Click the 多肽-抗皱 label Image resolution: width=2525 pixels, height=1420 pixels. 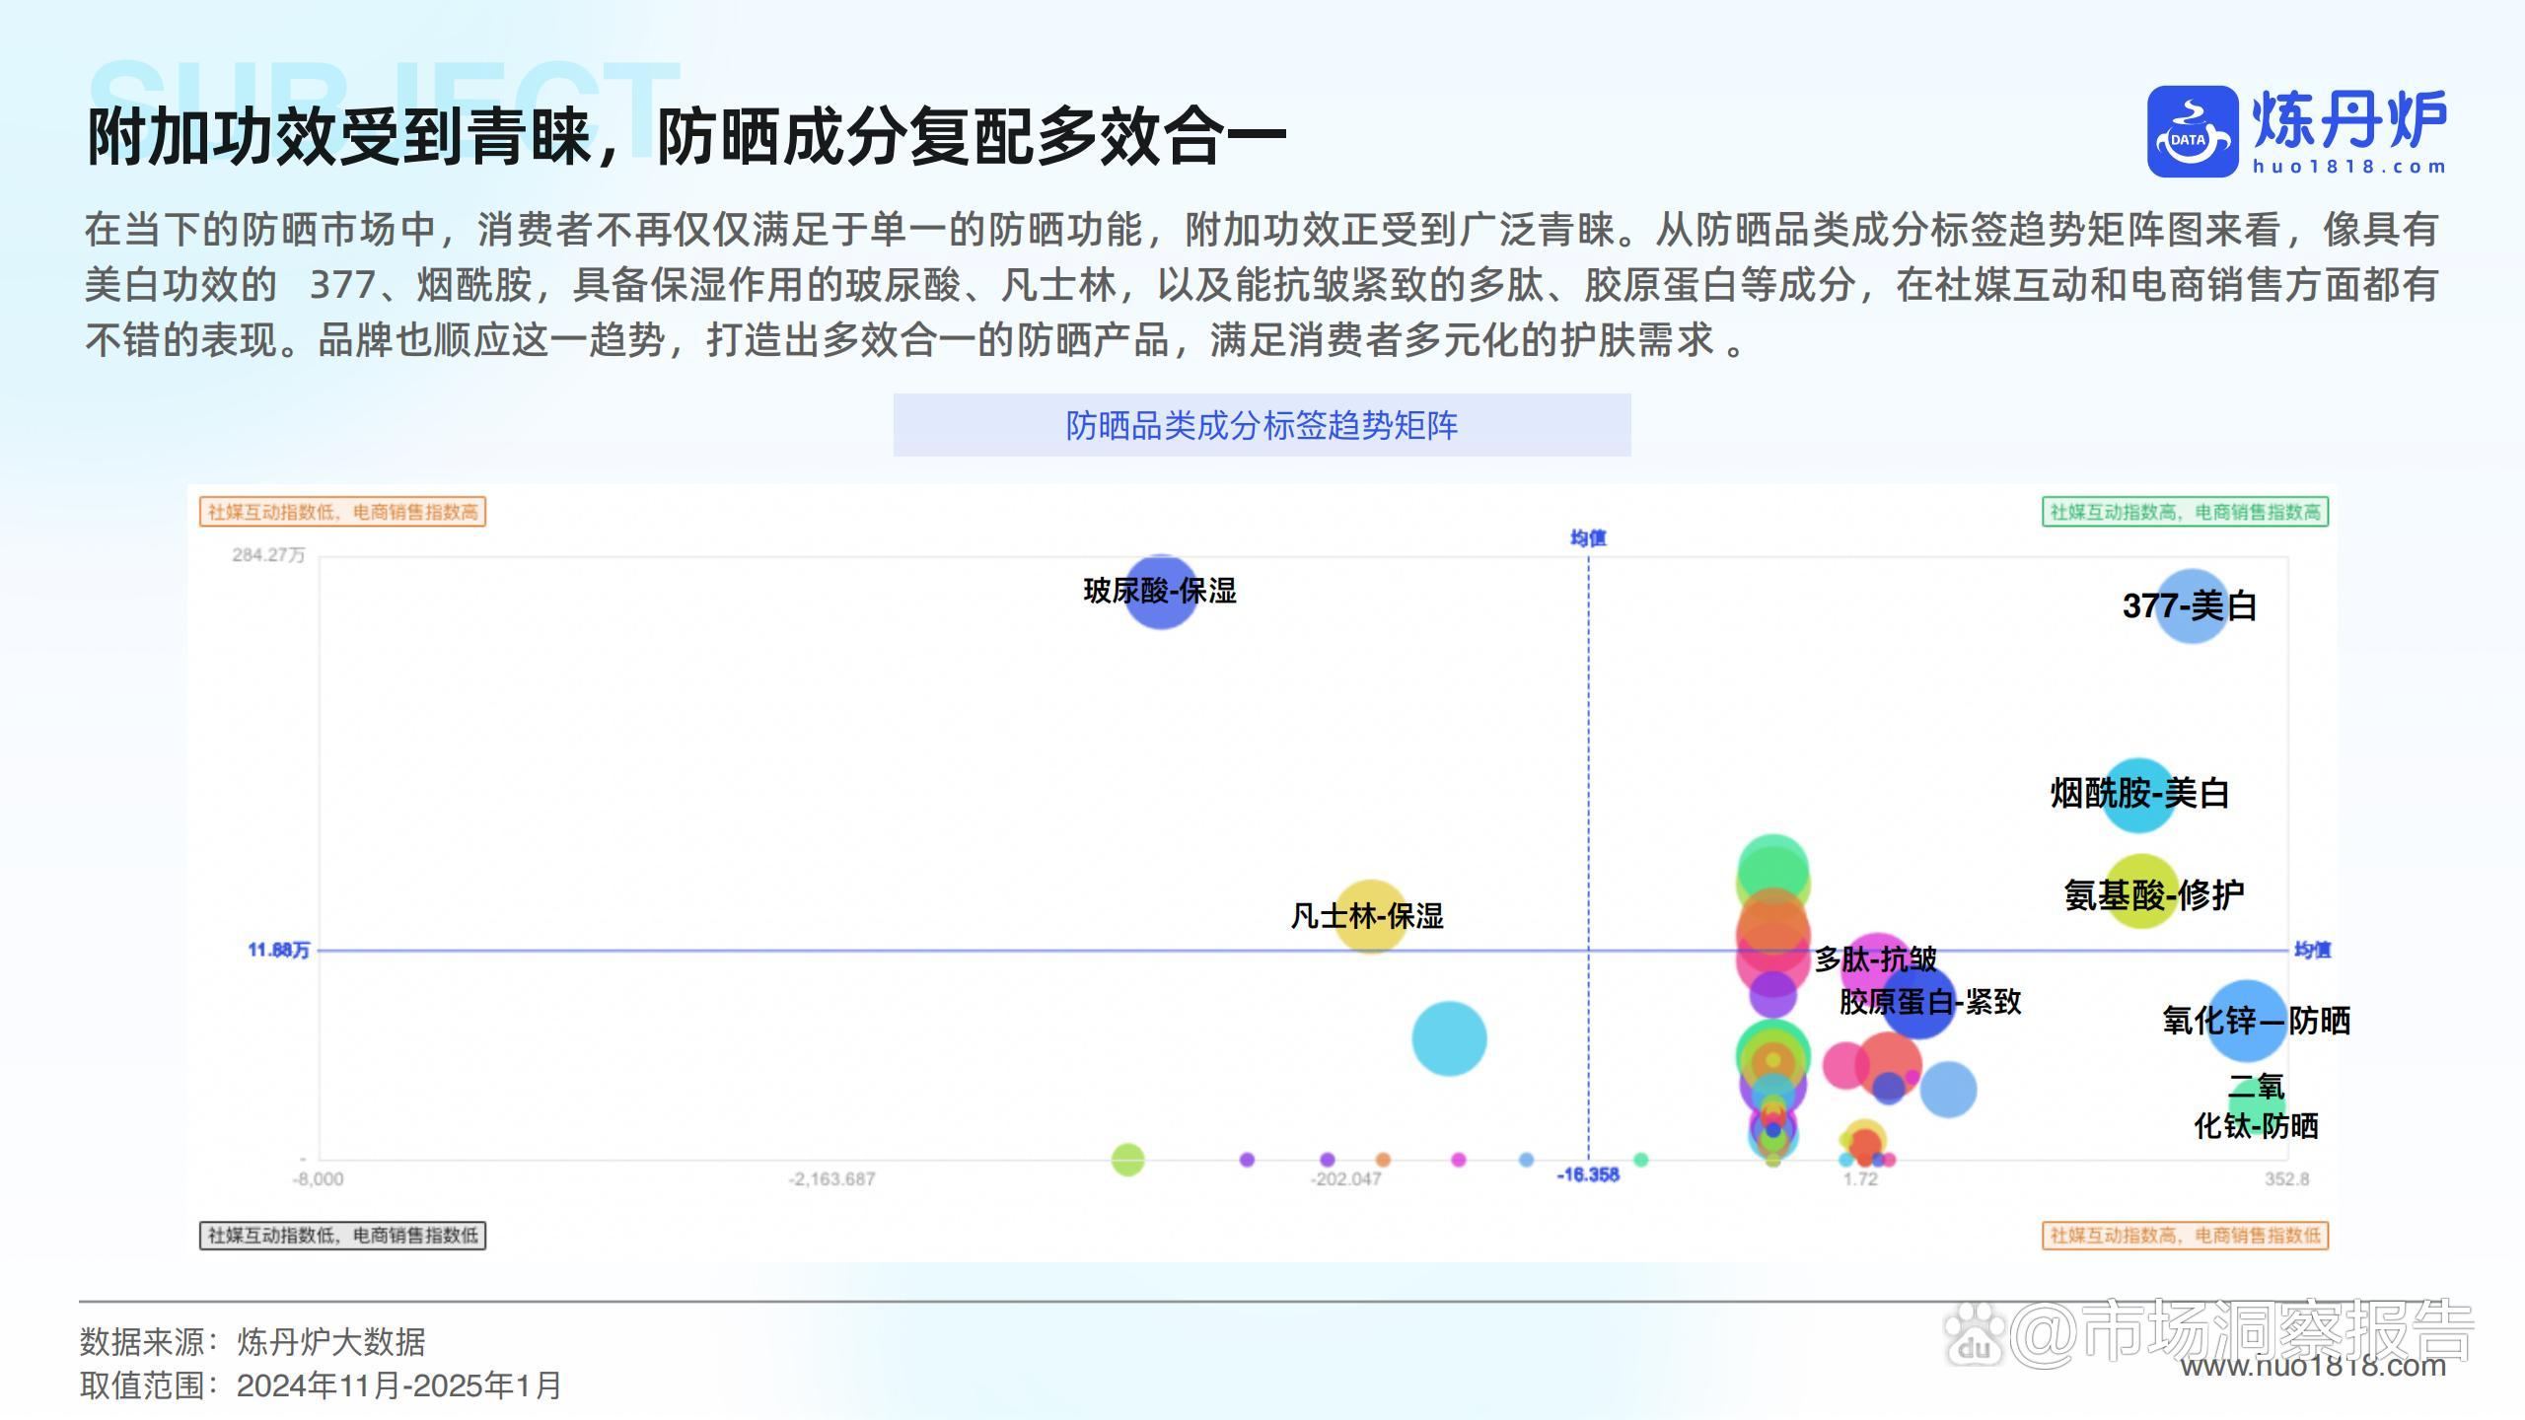click(1875, 958)
